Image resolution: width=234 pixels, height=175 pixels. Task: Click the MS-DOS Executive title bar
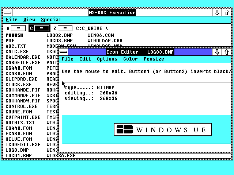[x=112, y=13]
